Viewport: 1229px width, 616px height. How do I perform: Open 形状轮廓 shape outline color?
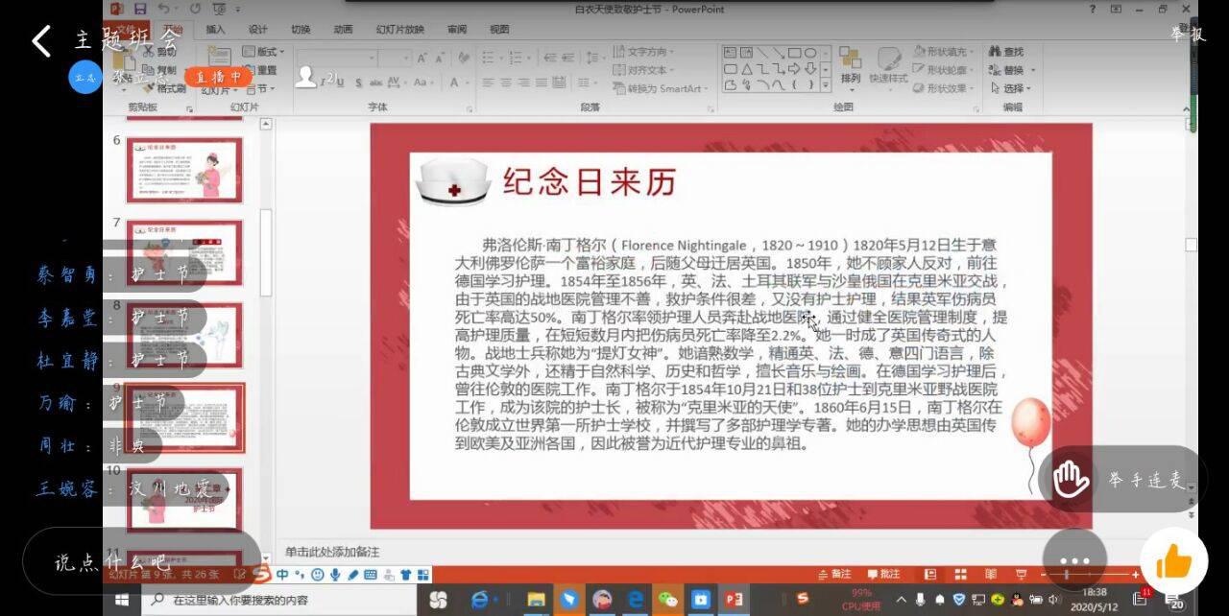(x=943, y=70)
